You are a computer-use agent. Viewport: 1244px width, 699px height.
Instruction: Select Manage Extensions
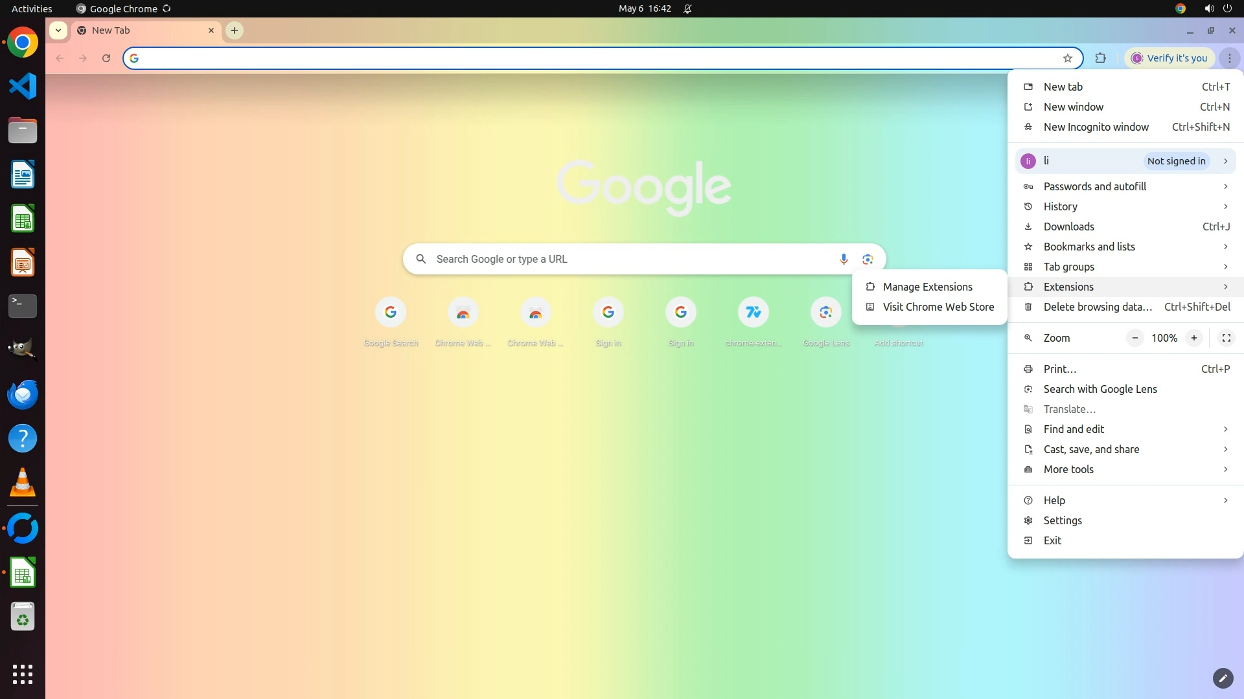click(927, 287)
